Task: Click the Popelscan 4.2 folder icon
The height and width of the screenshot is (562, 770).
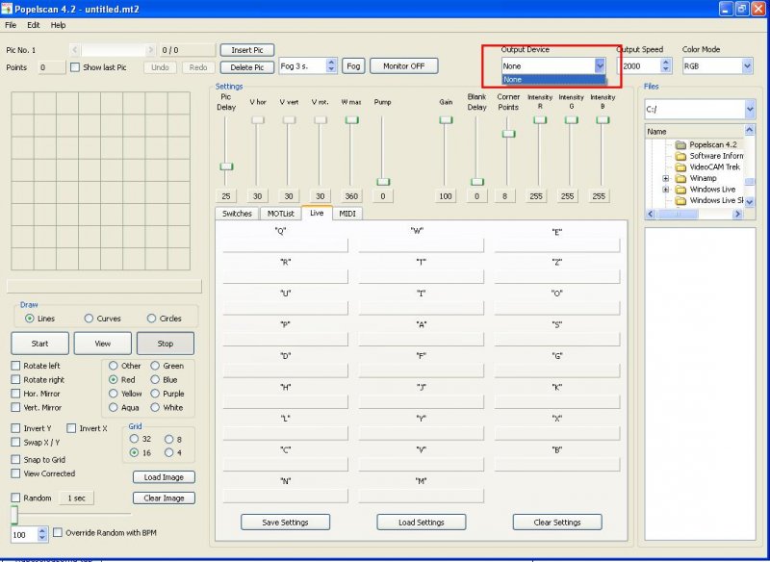Action: [680, 144]
